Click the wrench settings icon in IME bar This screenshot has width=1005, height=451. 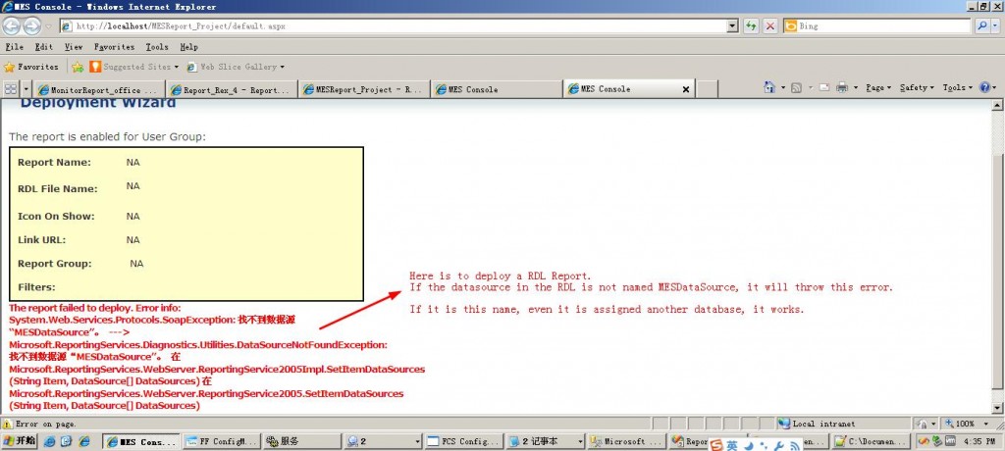tap(779, 446)
